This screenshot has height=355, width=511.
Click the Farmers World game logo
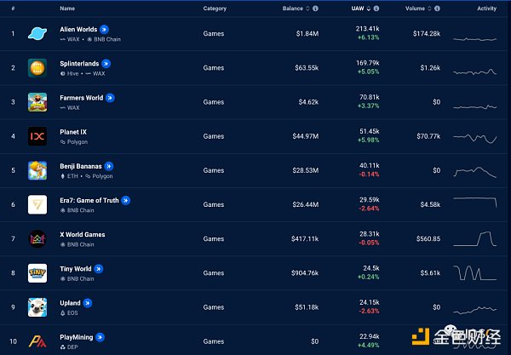coord(37,102)
